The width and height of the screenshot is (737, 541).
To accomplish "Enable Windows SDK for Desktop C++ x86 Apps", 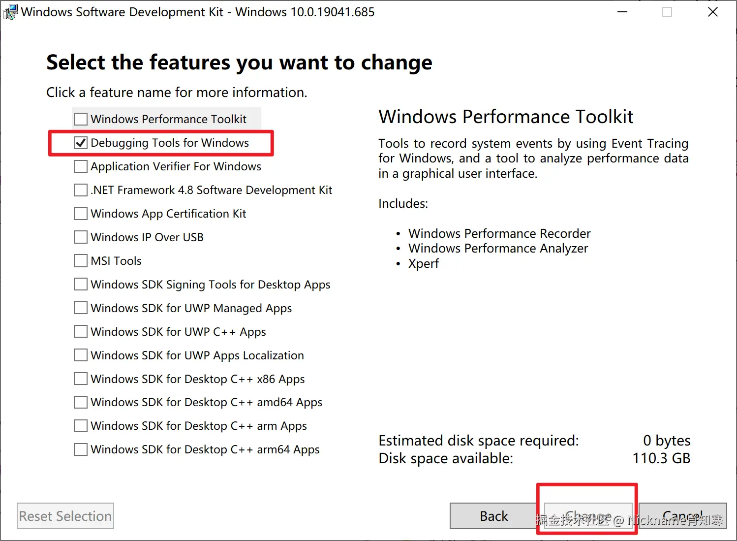I will 81,379.
